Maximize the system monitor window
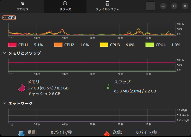Viewport: 191px width, 137px height. pos(174,6)
